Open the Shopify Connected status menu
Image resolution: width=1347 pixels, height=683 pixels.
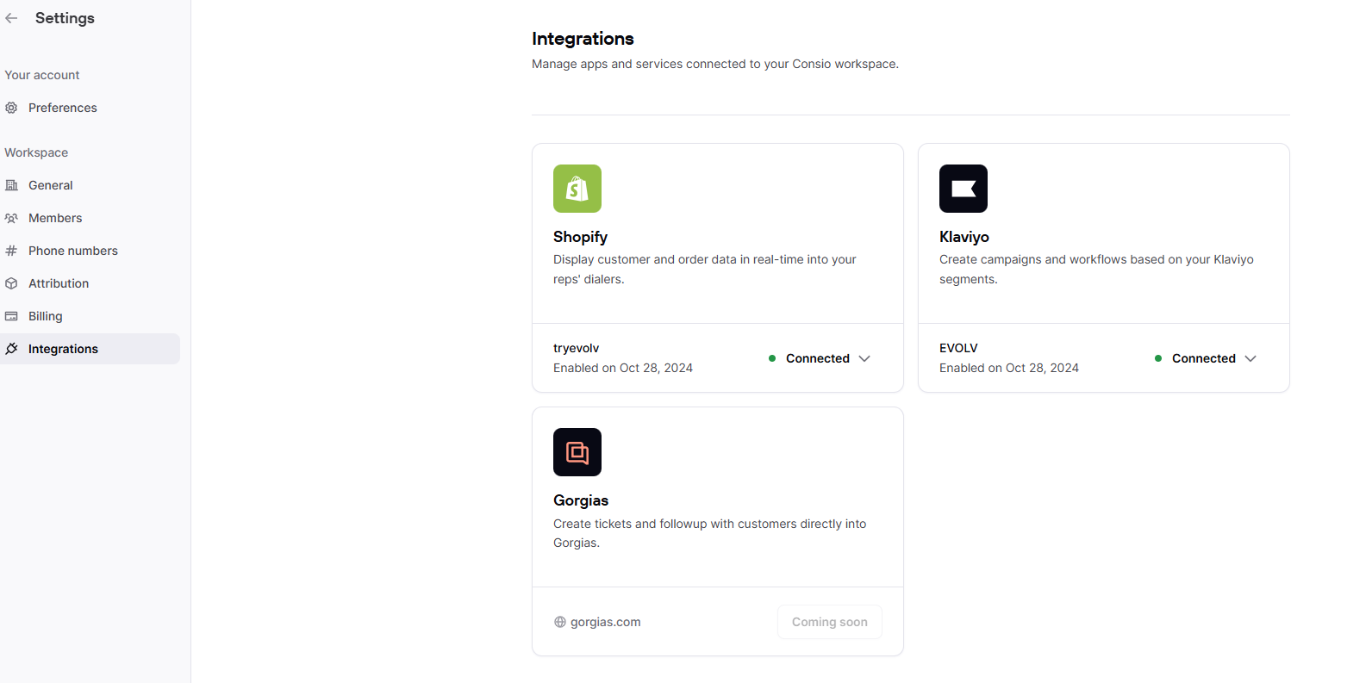pos(820,358)
